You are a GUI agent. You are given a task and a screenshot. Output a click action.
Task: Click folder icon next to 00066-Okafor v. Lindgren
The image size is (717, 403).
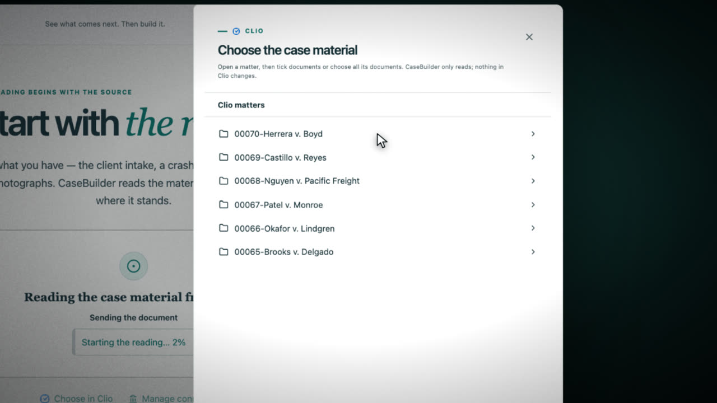[224, 228]
